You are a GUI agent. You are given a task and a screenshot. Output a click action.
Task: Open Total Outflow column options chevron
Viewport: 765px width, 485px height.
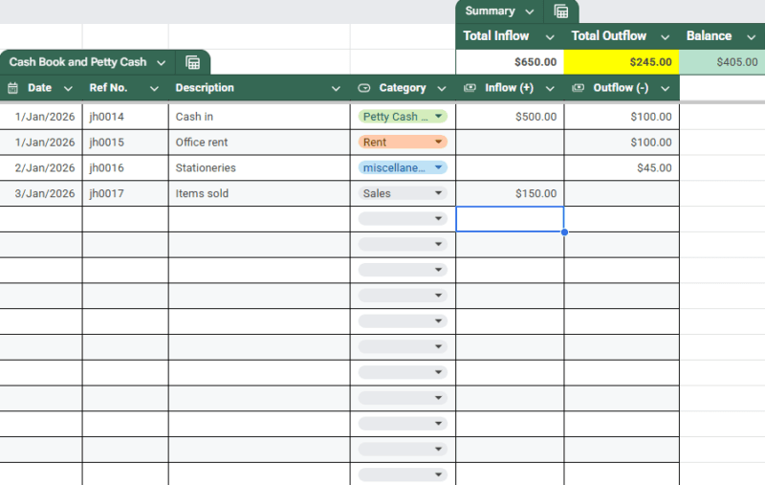click(x=665, y=37)
